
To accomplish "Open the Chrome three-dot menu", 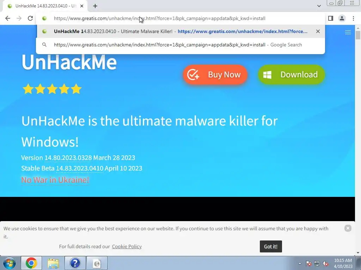I will [353, 18].
